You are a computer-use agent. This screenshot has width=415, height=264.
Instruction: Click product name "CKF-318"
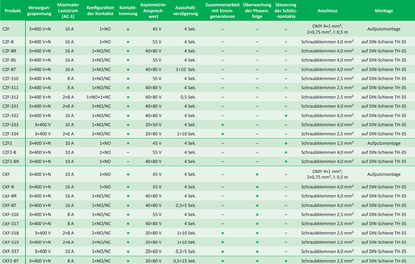tap(10, 233)
